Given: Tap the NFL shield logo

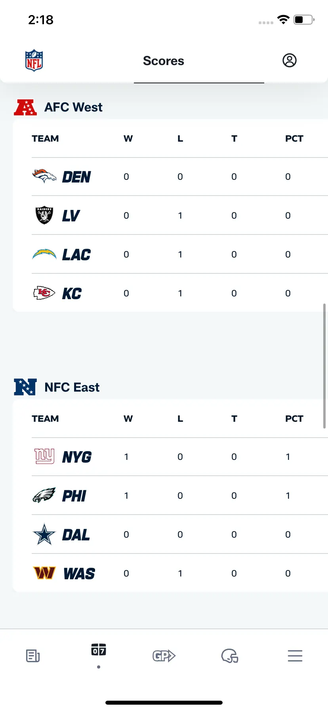Looking at the screenshot, I should 34,60.
